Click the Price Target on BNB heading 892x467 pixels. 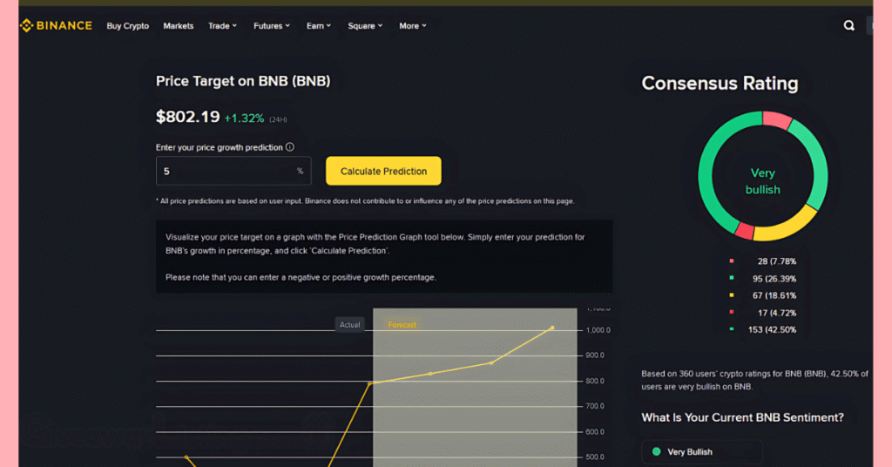243,81
